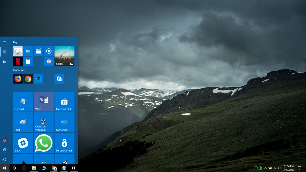Open the Wi-Fi network flyout
Image resolution: width=306 pixels, height=172 pixels.
pos(275,168)
